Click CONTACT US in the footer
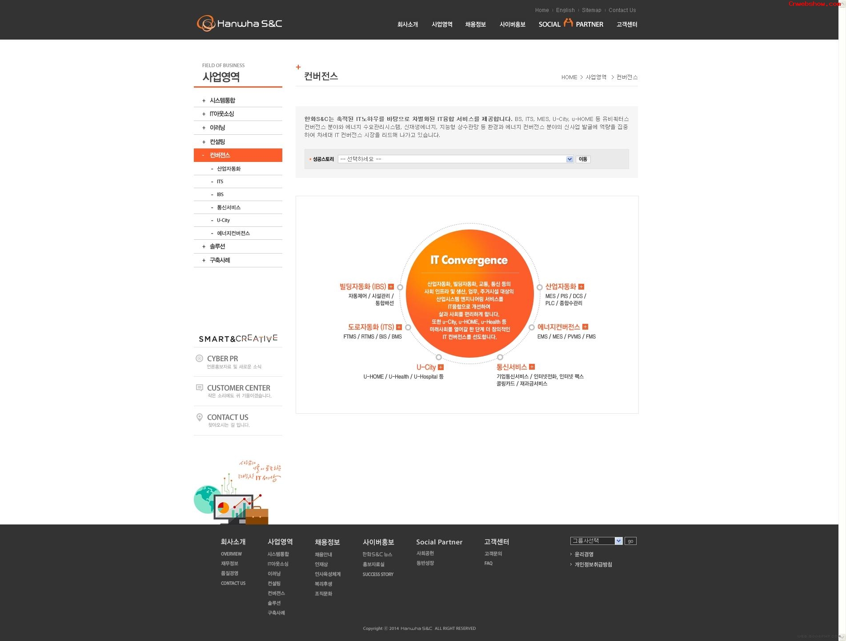 [x=233, y=584]
